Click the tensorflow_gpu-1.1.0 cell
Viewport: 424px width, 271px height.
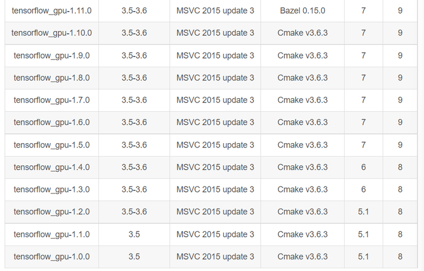point(52,235)
